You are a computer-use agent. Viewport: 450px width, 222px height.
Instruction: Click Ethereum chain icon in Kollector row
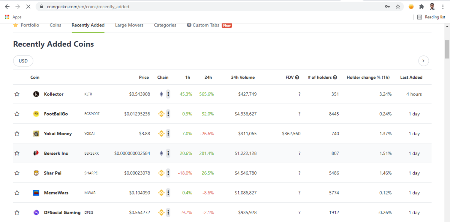162,94
